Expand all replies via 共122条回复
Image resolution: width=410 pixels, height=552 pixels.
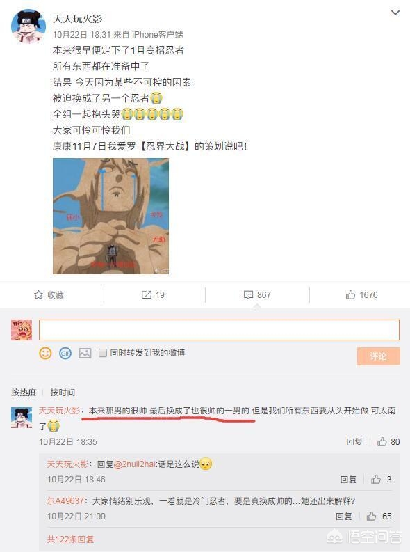click(x=71, y=539)
